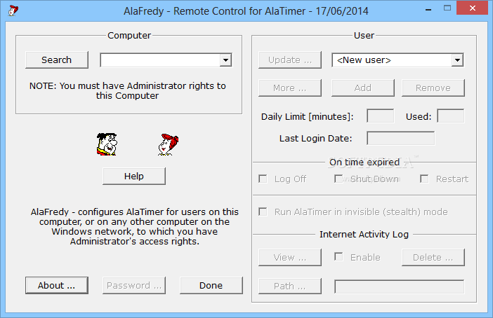Enable Run AlaTimer in invisible stealth mode
The image size is (493, 318).
click(263, 212)
